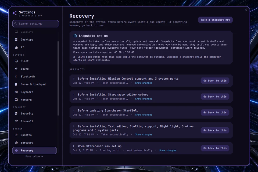Select Updates in the sidebar
The height and width of the screenshot is (172, 258).
pyautogui.click(x=34, y=135)
